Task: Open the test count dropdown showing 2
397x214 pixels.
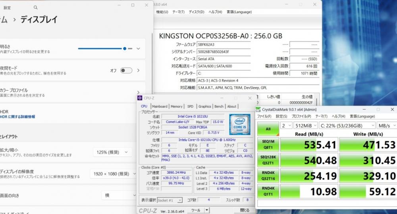Action: (287, 125)
